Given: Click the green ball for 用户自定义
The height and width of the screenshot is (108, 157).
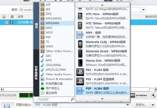Looking at the screenshot, I should pos(42,88).
